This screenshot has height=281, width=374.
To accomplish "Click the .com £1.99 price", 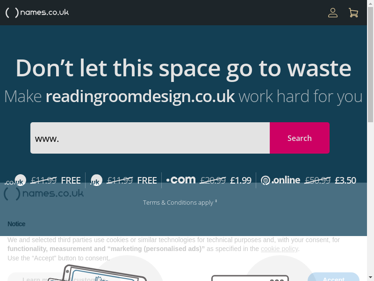I will 241,180.
